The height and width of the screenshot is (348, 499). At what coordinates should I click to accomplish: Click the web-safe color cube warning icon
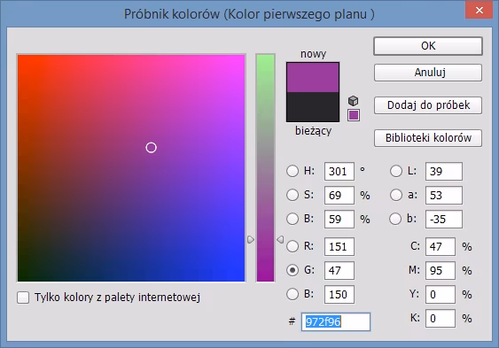[354, 101]
